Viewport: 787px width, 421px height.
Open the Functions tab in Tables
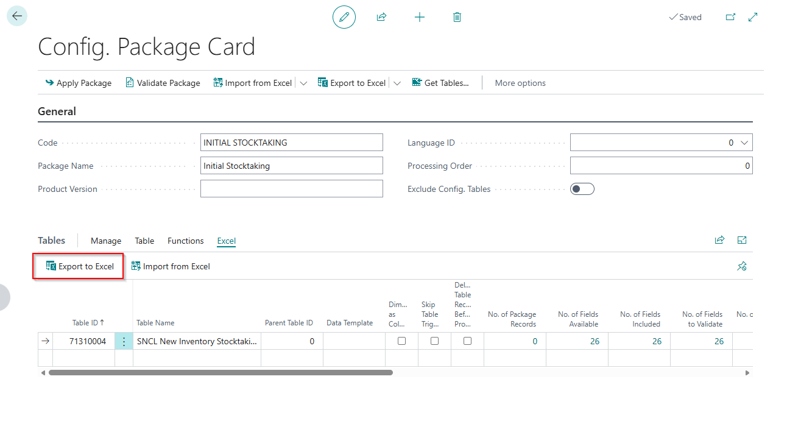coord(186,241)
